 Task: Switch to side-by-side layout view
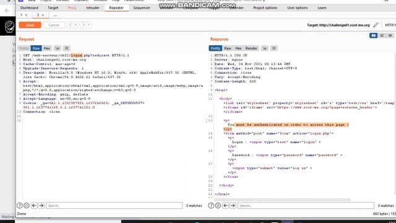tap(373, 35)
